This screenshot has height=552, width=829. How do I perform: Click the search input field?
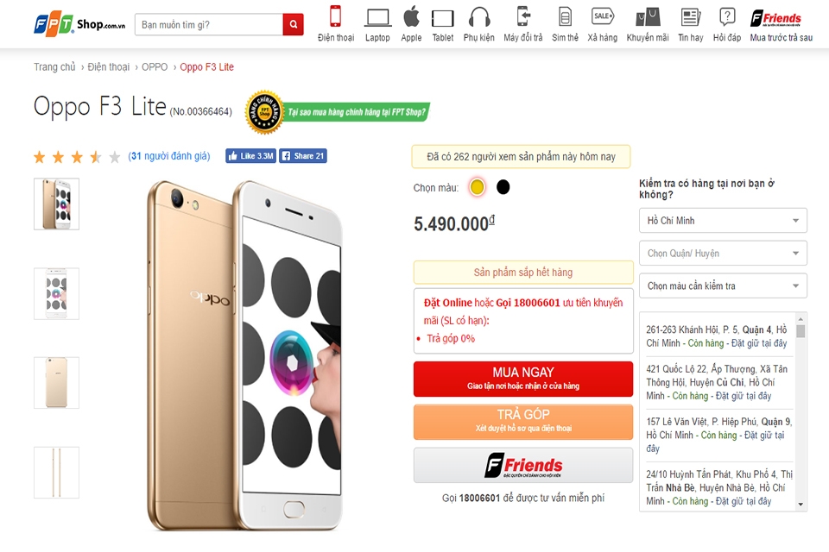[x=209, y=25]
